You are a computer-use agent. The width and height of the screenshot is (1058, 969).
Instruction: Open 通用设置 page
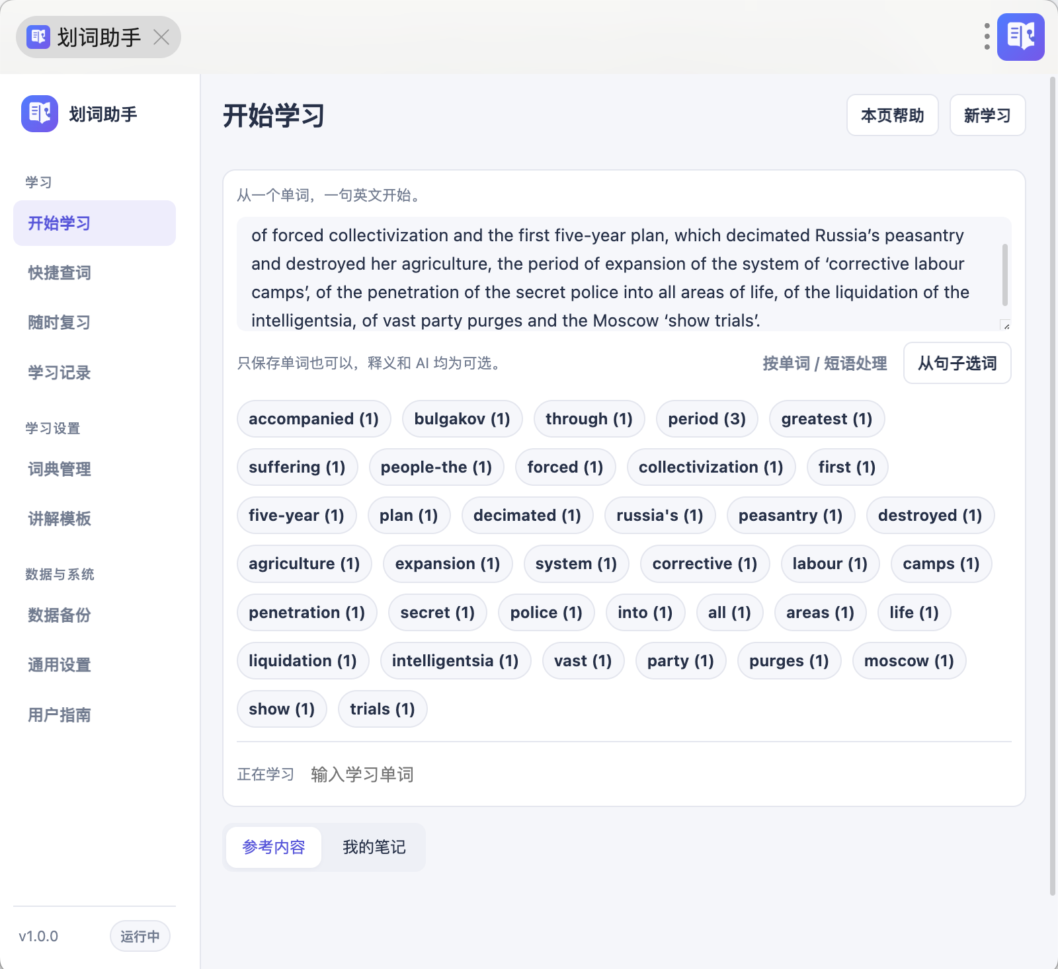pyautogui.click(x=95, y=664)
